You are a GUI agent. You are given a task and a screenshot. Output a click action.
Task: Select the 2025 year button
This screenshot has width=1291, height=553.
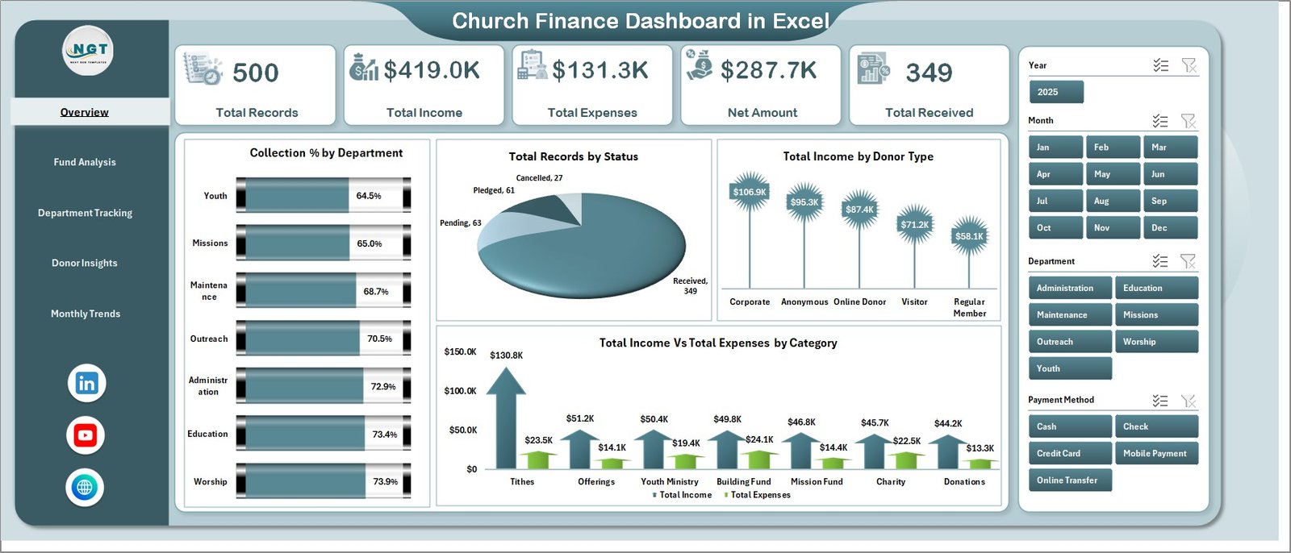[x=1055, y=92]
